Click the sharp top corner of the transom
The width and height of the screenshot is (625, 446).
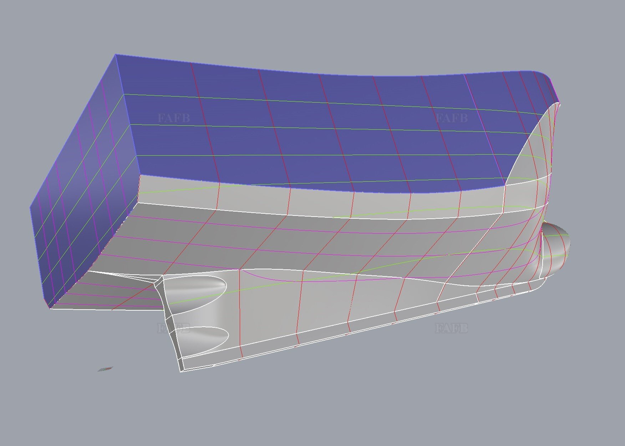coord(116,55)
